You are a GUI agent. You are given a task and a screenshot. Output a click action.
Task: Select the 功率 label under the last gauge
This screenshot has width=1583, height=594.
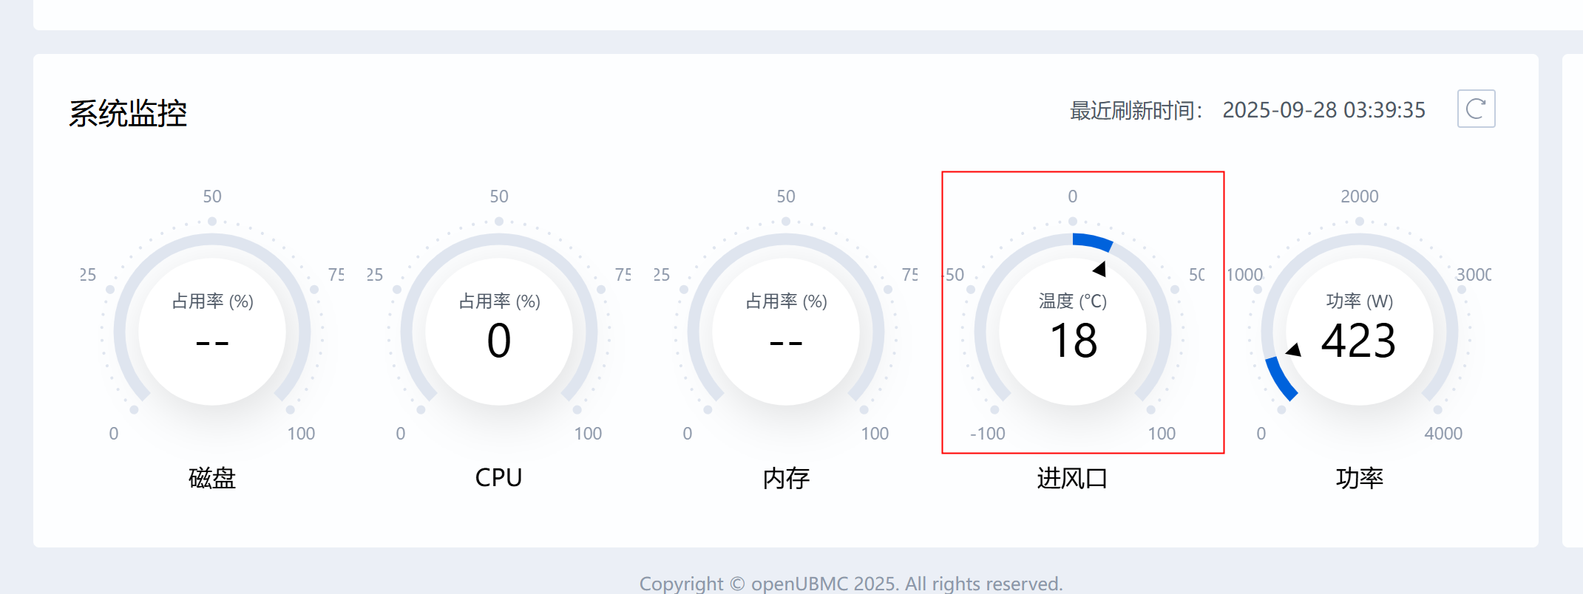[1359, 478]
